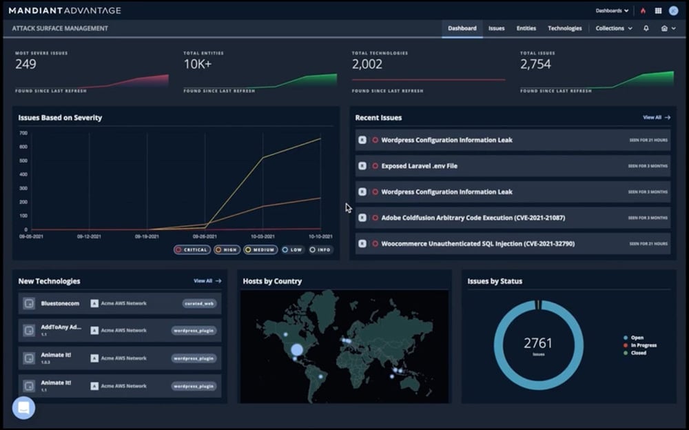Image resolution: width=689 pixels, height=430 pixels.
Task: Open the chat support widget bubble
Action: coord(23,407)
